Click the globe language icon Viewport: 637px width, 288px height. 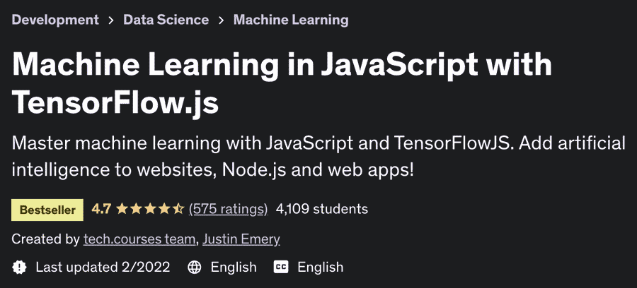coord(195,267)
